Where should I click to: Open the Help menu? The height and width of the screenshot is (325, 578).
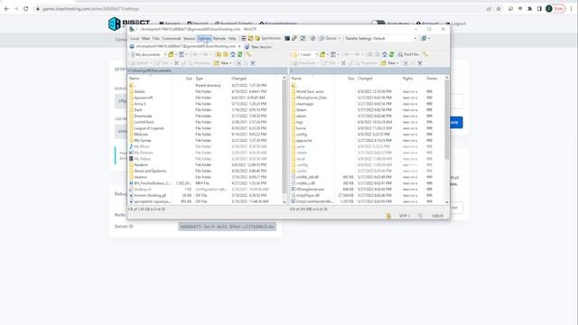click(232, 38)
